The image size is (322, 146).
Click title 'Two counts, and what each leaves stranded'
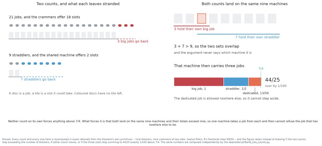[78, 4]
